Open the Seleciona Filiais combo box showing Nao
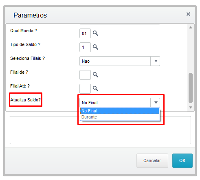Image resolution: width=200 pixels, height=180 pixels. 120,61
